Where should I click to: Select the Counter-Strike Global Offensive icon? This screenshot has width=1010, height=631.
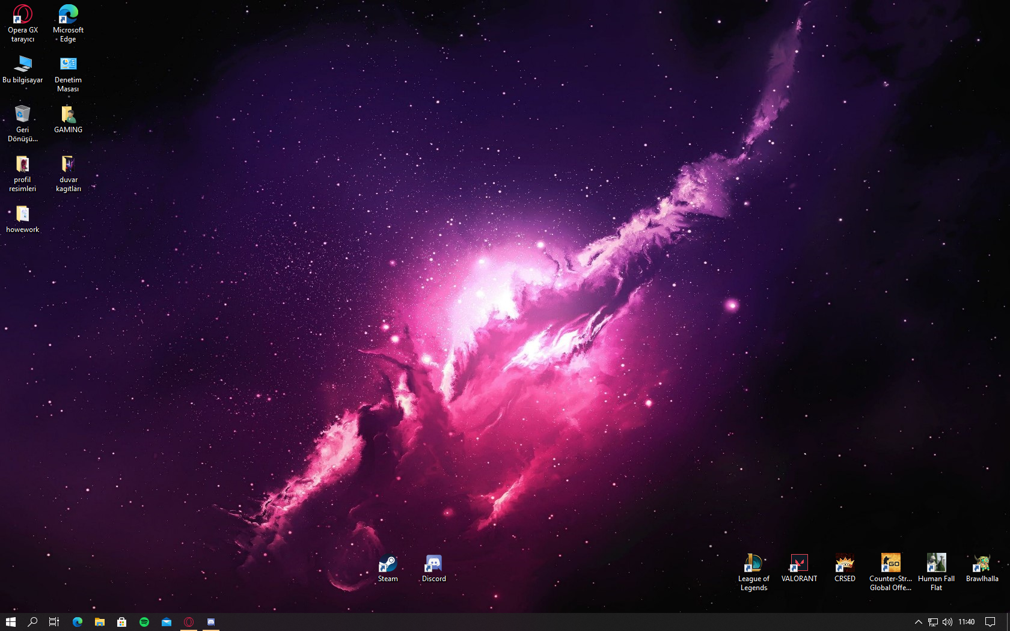point(890,573)
